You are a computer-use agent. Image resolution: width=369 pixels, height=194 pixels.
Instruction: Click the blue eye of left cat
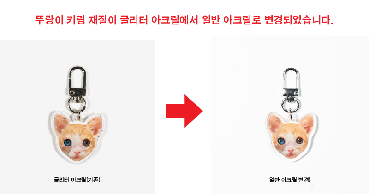click(67, 142)
